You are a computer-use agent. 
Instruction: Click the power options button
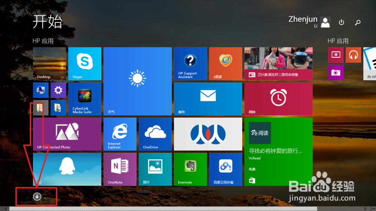[341, 22]
